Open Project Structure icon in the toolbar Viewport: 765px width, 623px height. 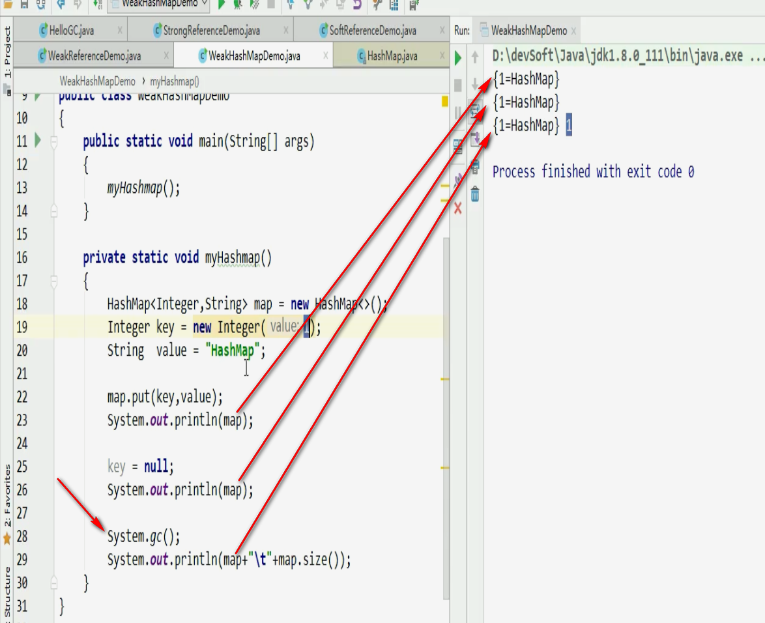coord(394,5)
